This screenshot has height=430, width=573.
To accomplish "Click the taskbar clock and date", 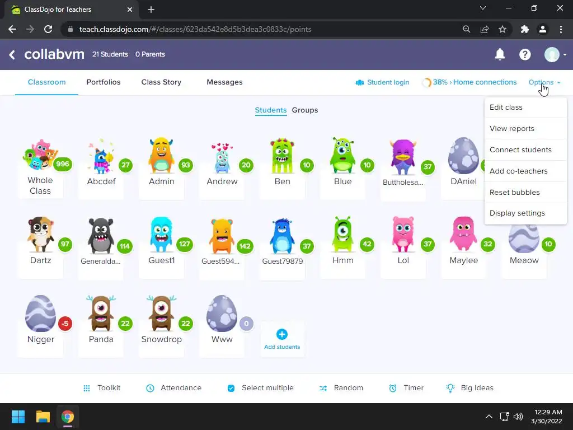I will pyautogui.click(x=547, y=417).
